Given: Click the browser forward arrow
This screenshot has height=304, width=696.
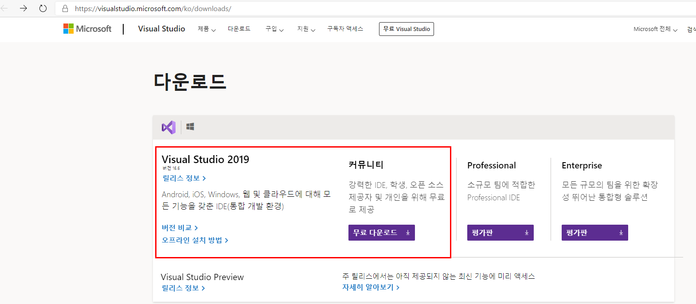Looking at the screenshot, I should pyautogui.click(x=23, y=8).
